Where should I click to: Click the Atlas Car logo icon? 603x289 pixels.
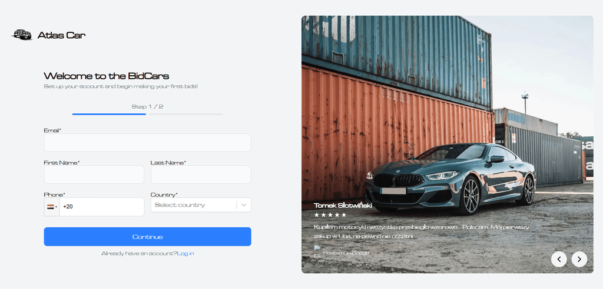pyautogui.click(x=22, y=35)
